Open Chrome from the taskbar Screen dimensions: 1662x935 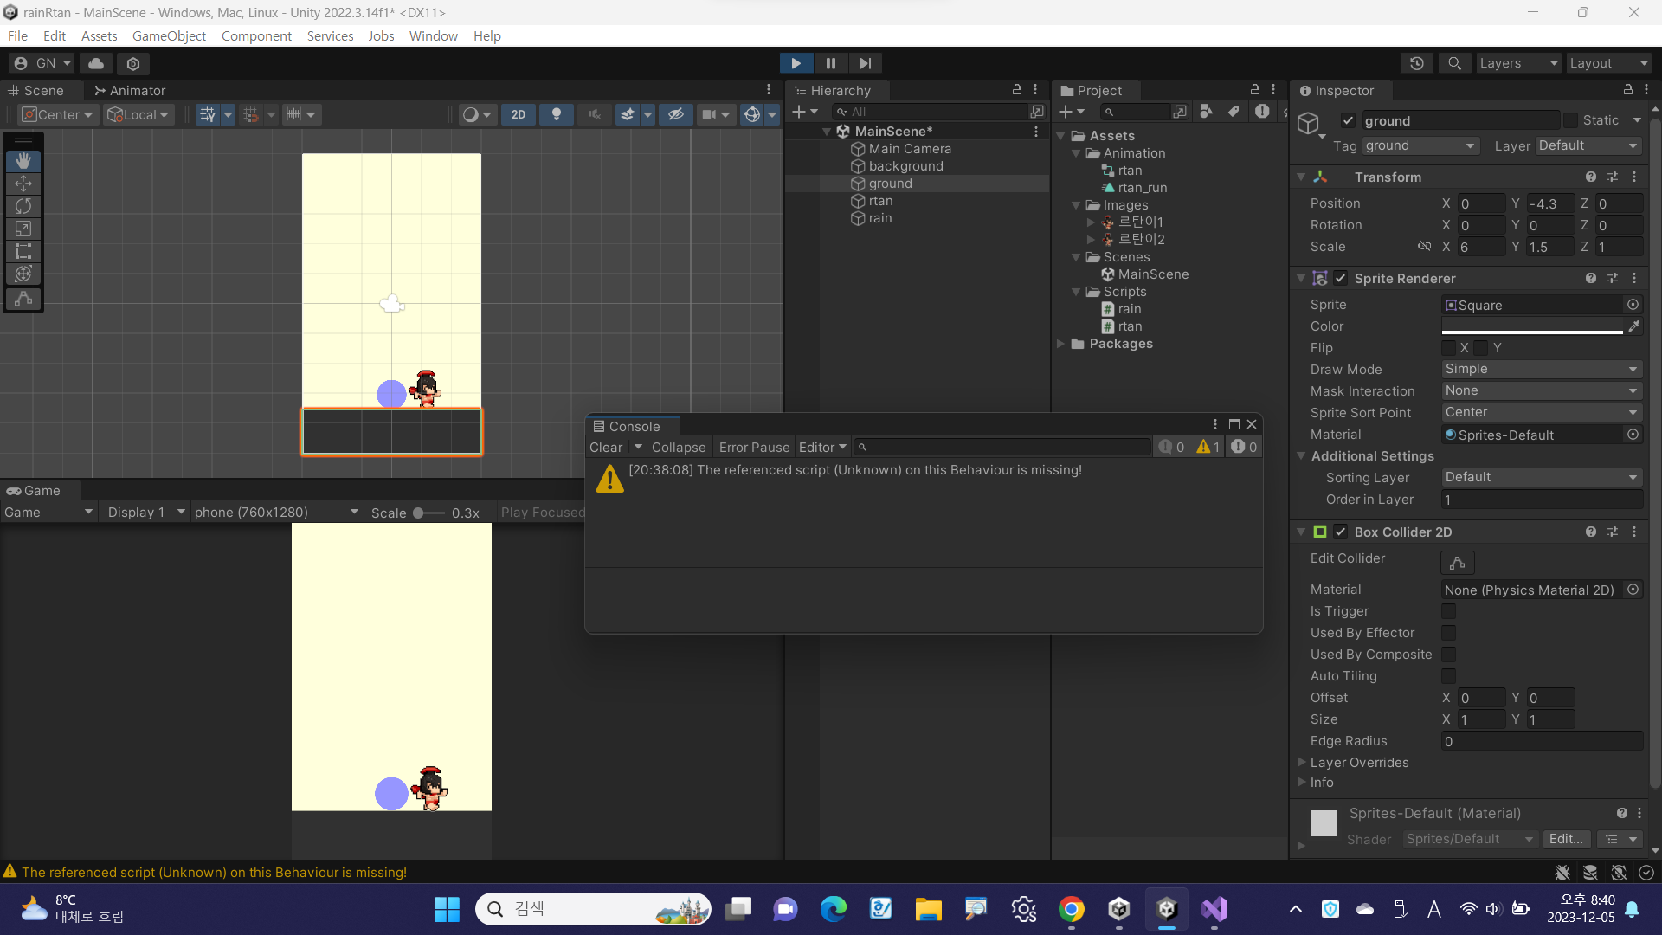pos(1072,909)
